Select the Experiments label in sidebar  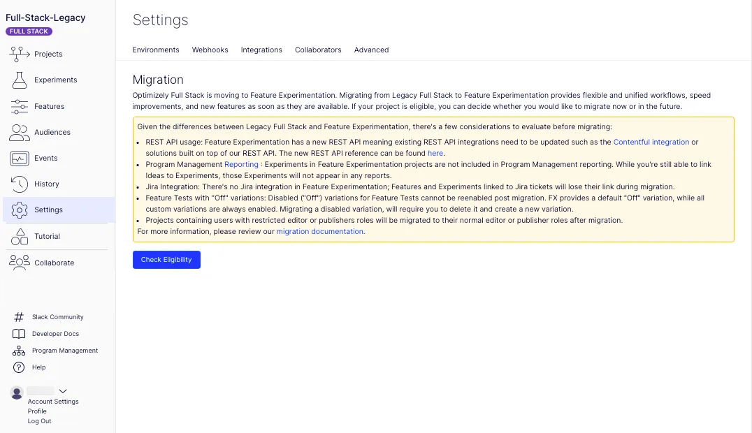[56, 80]
